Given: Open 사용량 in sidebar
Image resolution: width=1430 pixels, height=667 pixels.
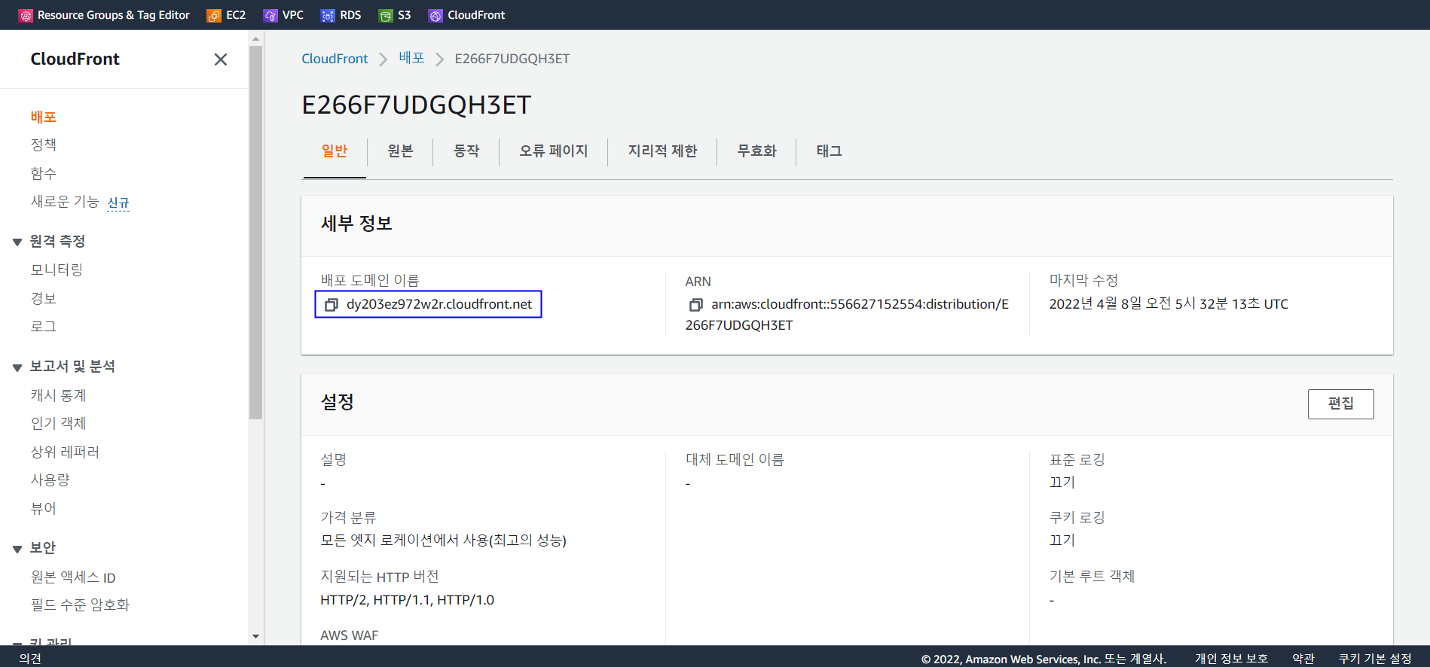Looking at the screenshot, I should pos(50,480).
